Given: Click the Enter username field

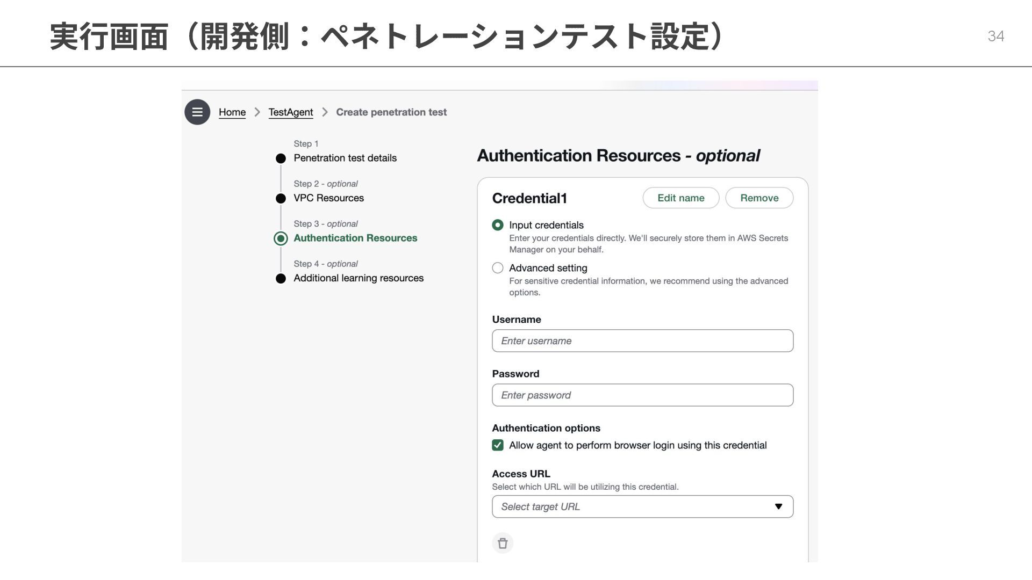Looking at the screenshot, I should 642,341.
